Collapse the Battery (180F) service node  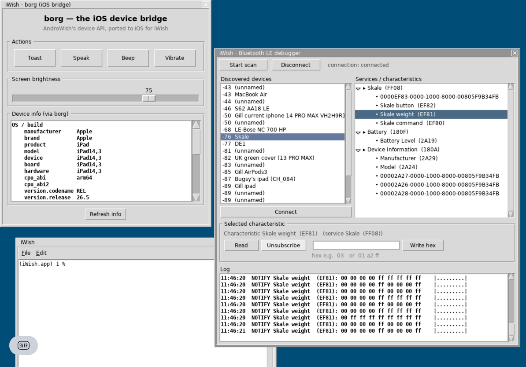358,132
